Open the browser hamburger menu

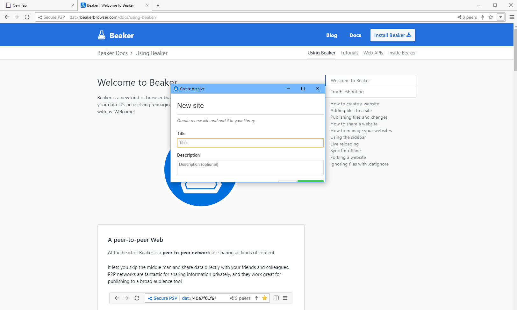512,17
